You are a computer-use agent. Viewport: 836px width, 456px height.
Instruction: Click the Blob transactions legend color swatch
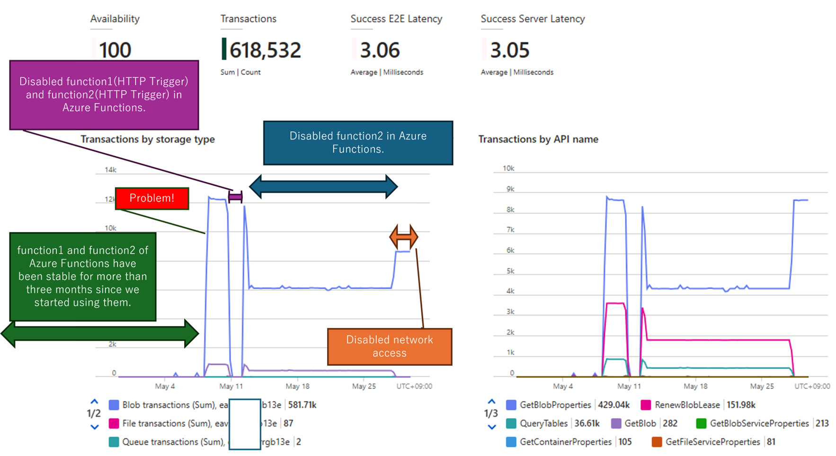click(114, 405)
